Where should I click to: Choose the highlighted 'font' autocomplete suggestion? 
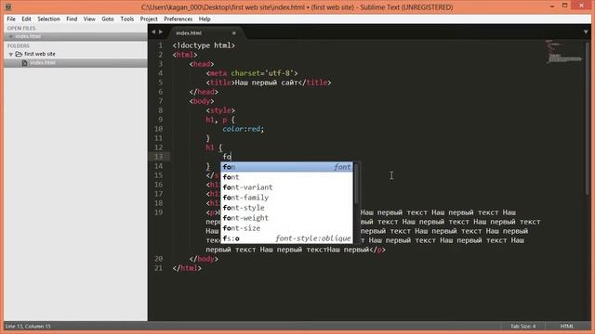(287, 167)
